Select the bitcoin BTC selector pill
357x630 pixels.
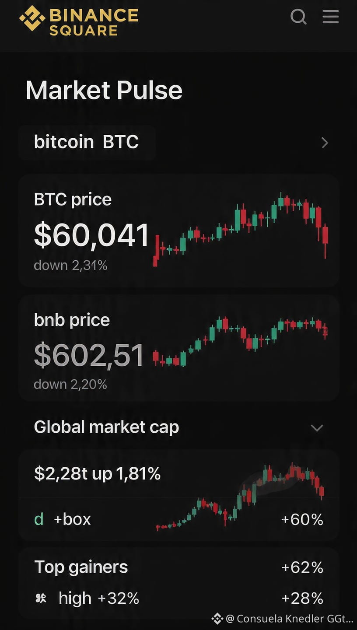[x=87, y=142]
